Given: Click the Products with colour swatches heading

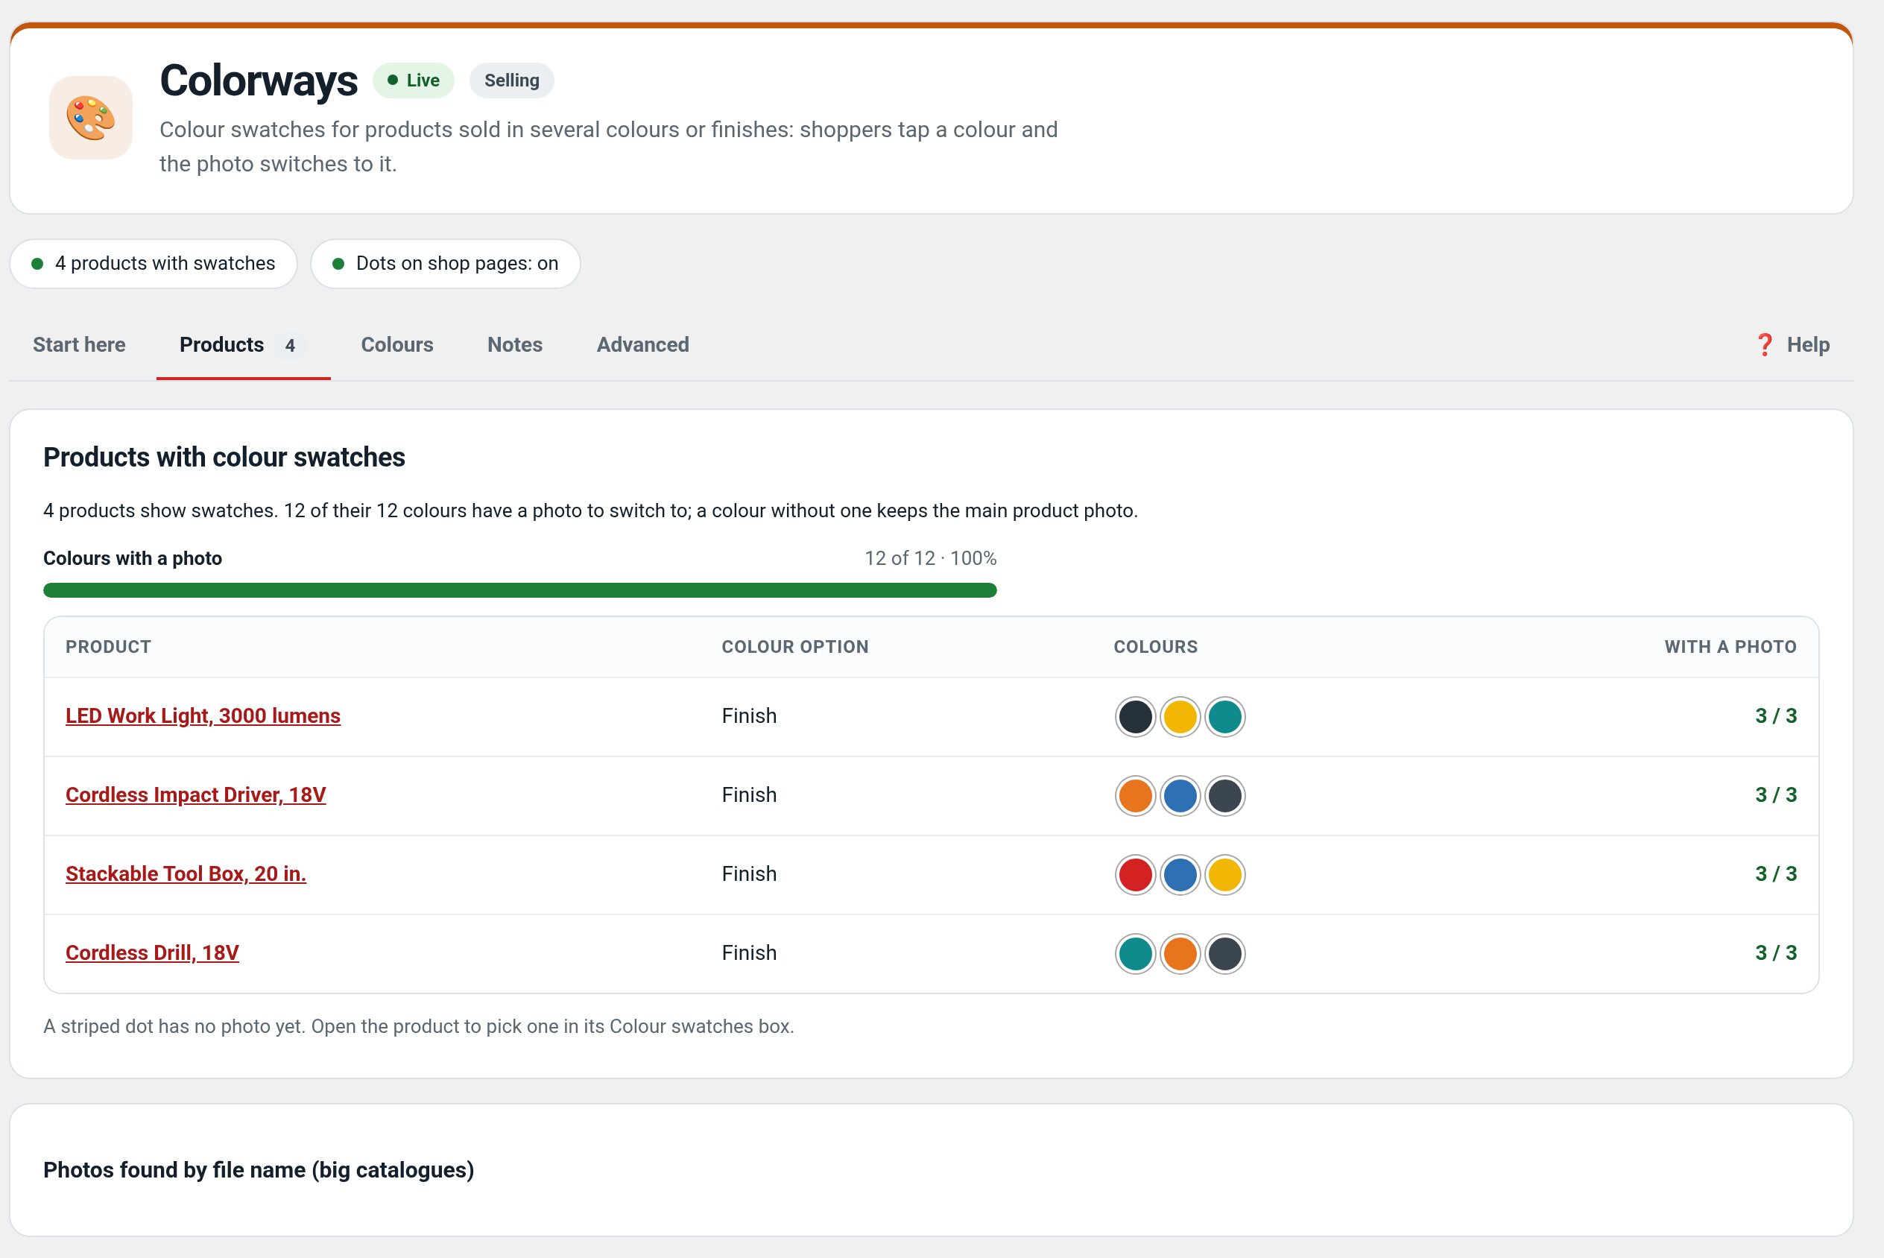Looking at the screenshot, I should pos(224,458).
